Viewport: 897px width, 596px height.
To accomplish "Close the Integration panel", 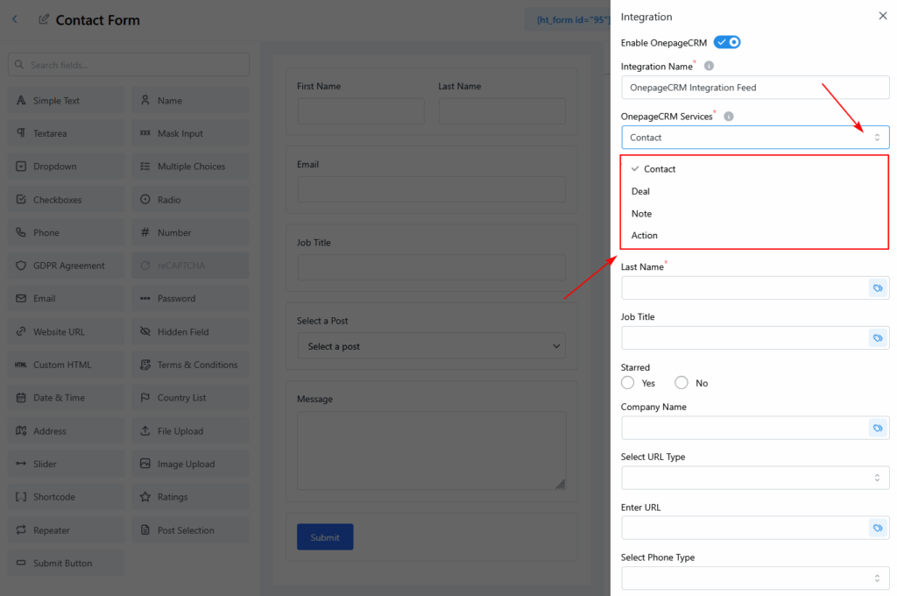I will click(x=882, y=16).
